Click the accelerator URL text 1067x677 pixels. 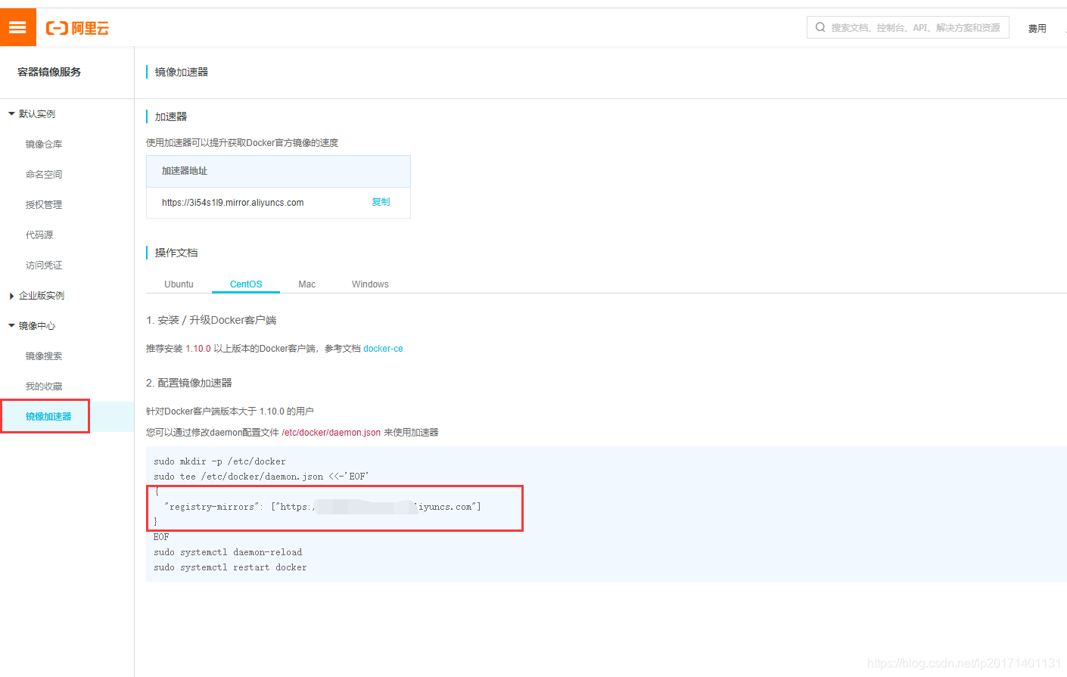point(233,203)
